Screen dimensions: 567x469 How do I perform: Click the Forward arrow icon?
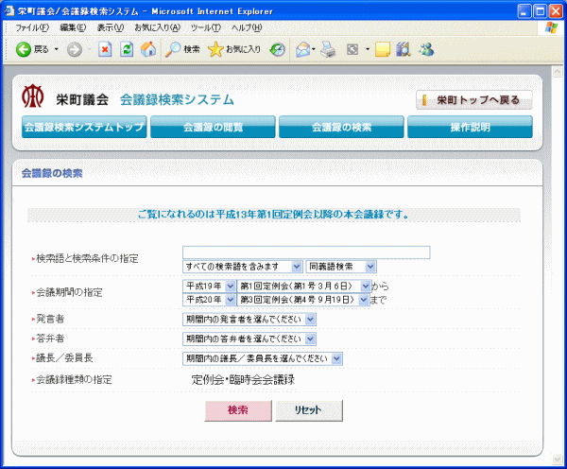coord(75,49)
